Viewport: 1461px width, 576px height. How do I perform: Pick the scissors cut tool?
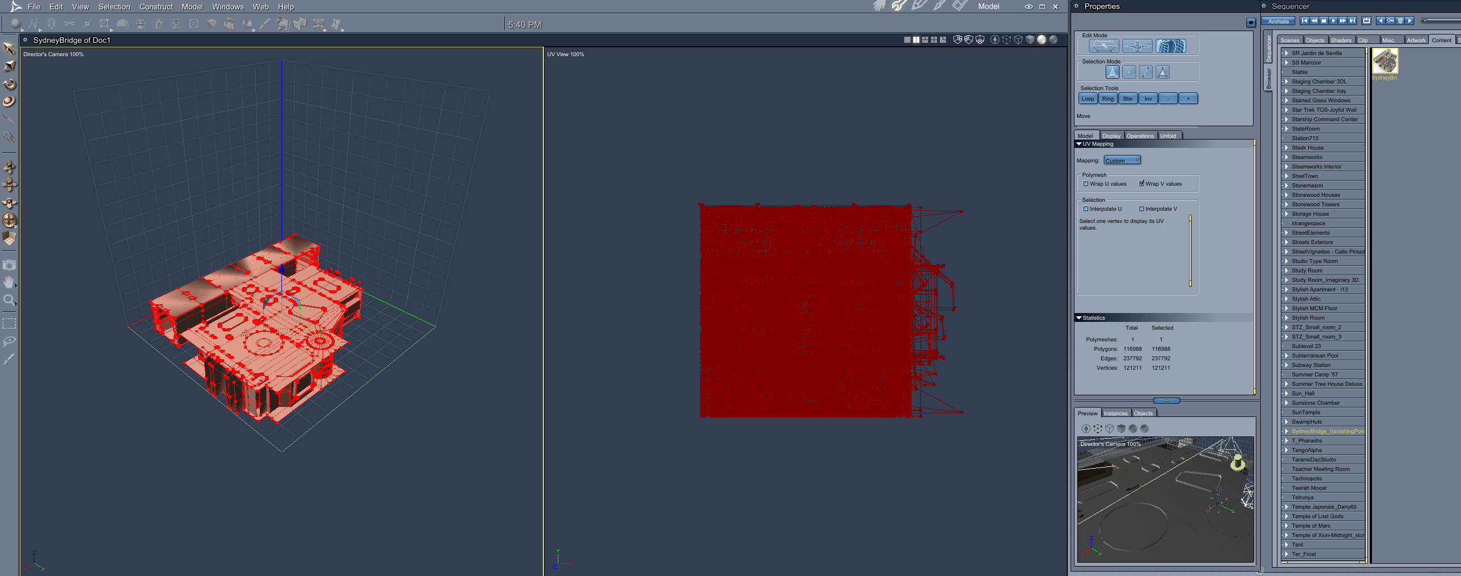(68, 24)
